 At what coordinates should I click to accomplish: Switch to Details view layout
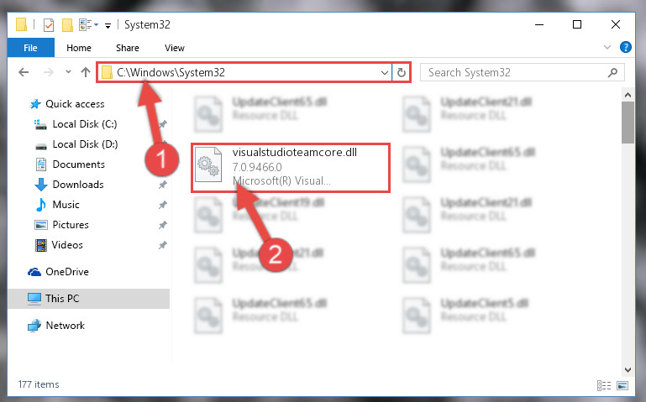point(603,385)
